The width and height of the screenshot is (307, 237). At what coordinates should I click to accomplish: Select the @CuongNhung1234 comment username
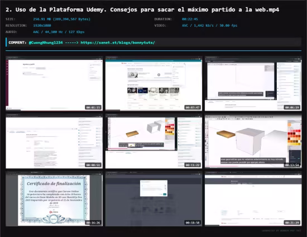[46, 42]
